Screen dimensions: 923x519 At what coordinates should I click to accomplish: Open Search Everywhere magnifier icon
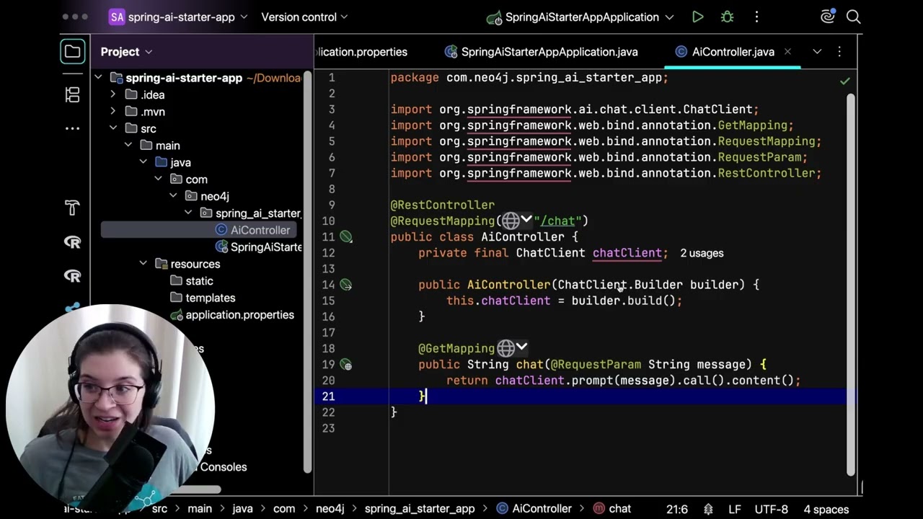tap(853, 17)
